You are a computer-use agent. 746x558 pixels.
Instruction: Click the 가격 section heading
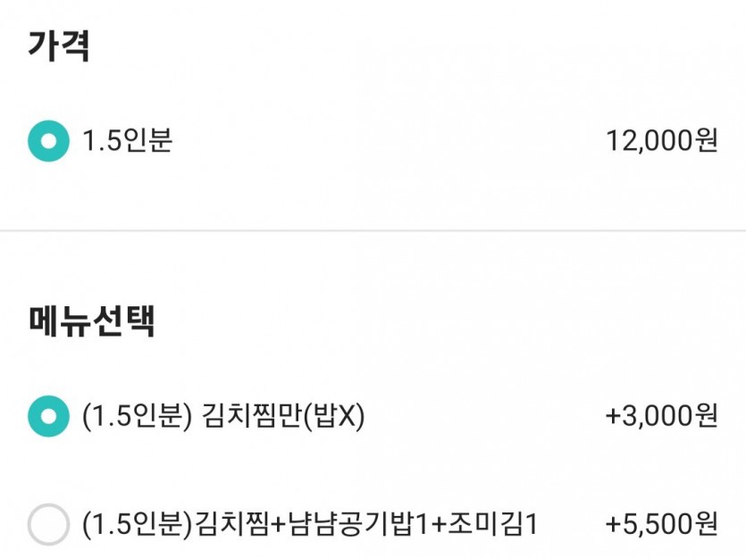(59, 45)
